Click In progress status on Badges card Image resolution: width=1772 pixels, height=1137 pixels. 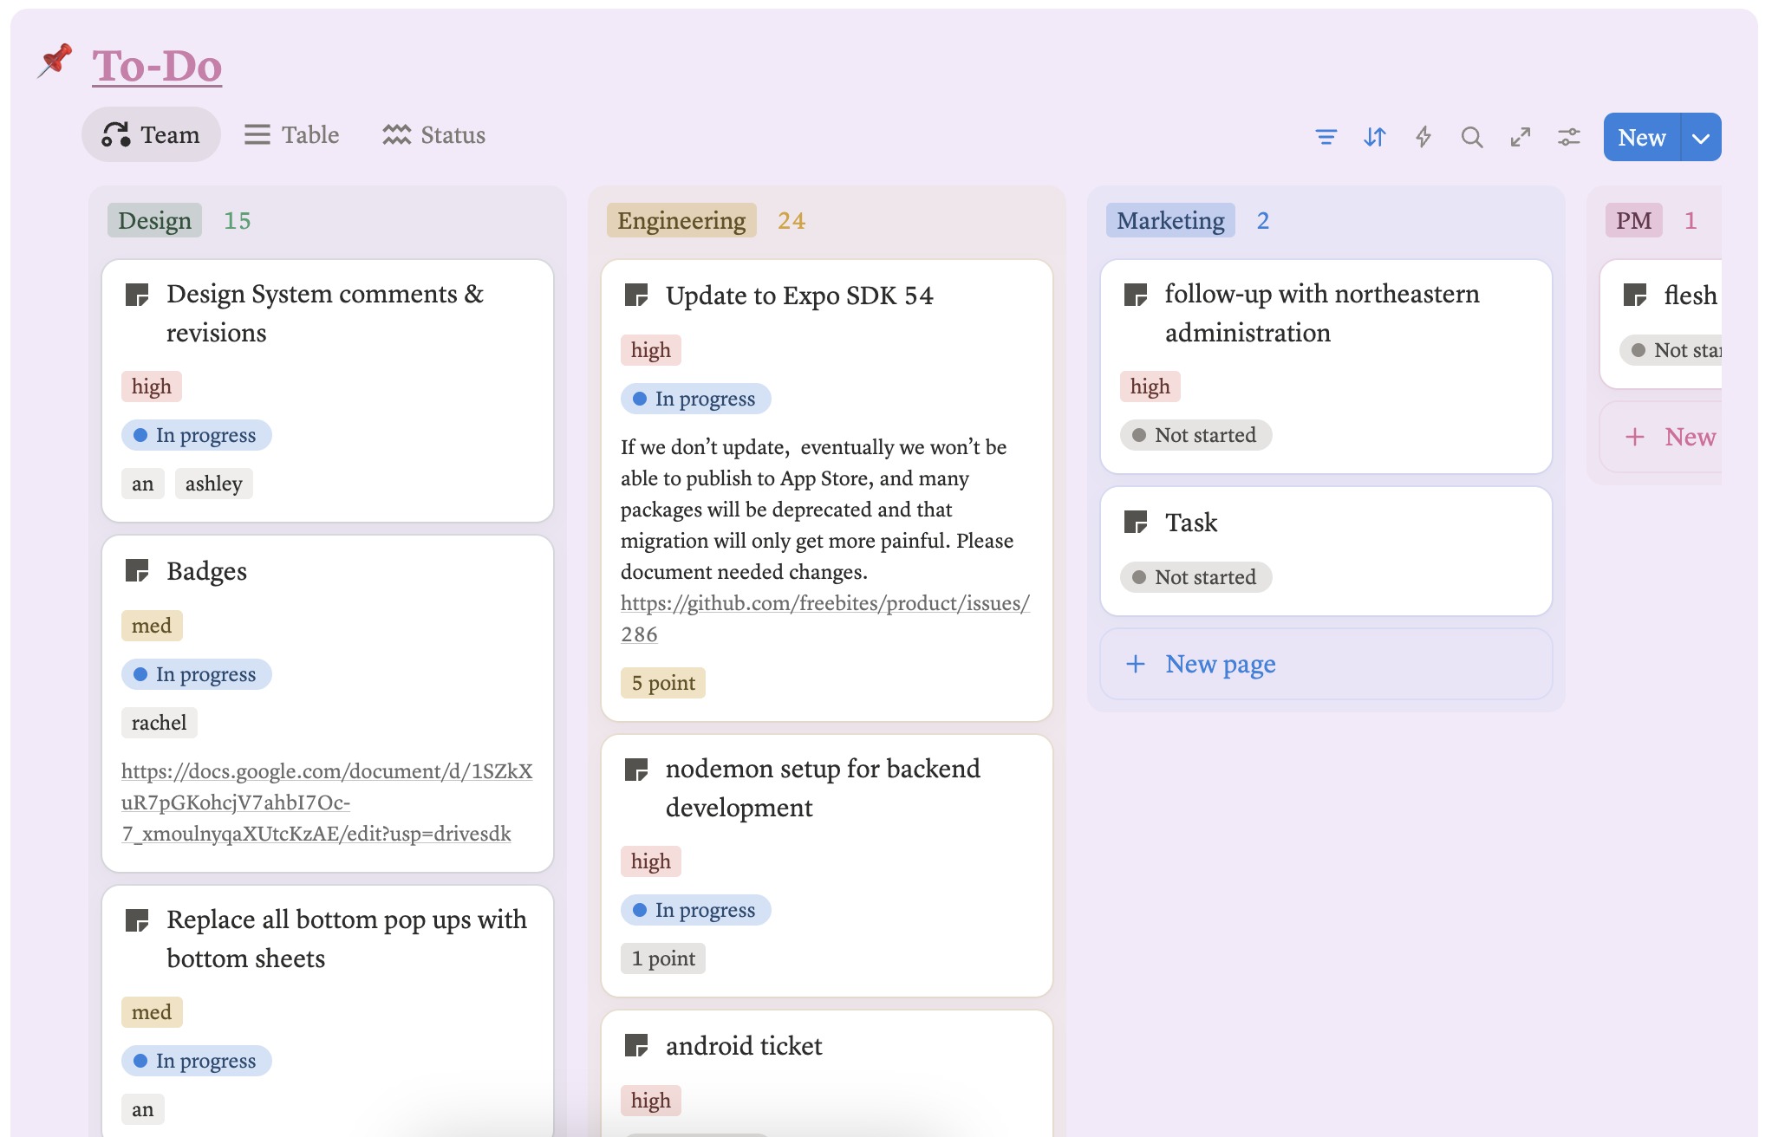196,674
